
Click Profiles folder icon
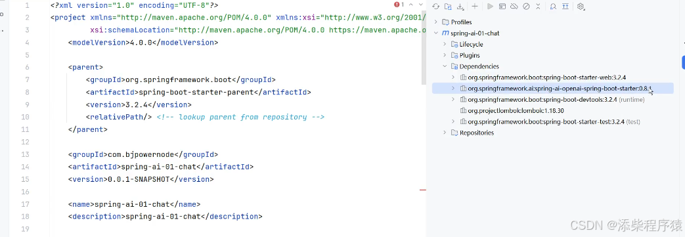(445, 22)
